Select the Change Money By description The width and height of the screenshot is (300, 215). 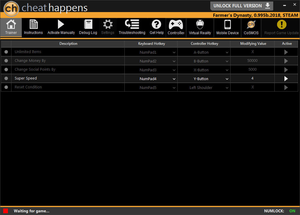coord(30,61)
